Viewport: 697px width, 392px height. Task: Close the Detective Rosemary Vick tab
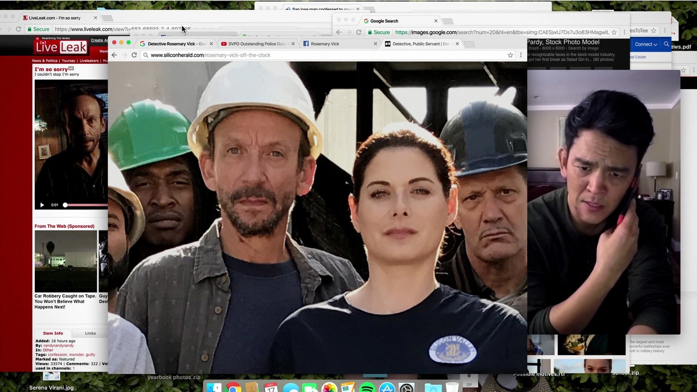(211, 44)
